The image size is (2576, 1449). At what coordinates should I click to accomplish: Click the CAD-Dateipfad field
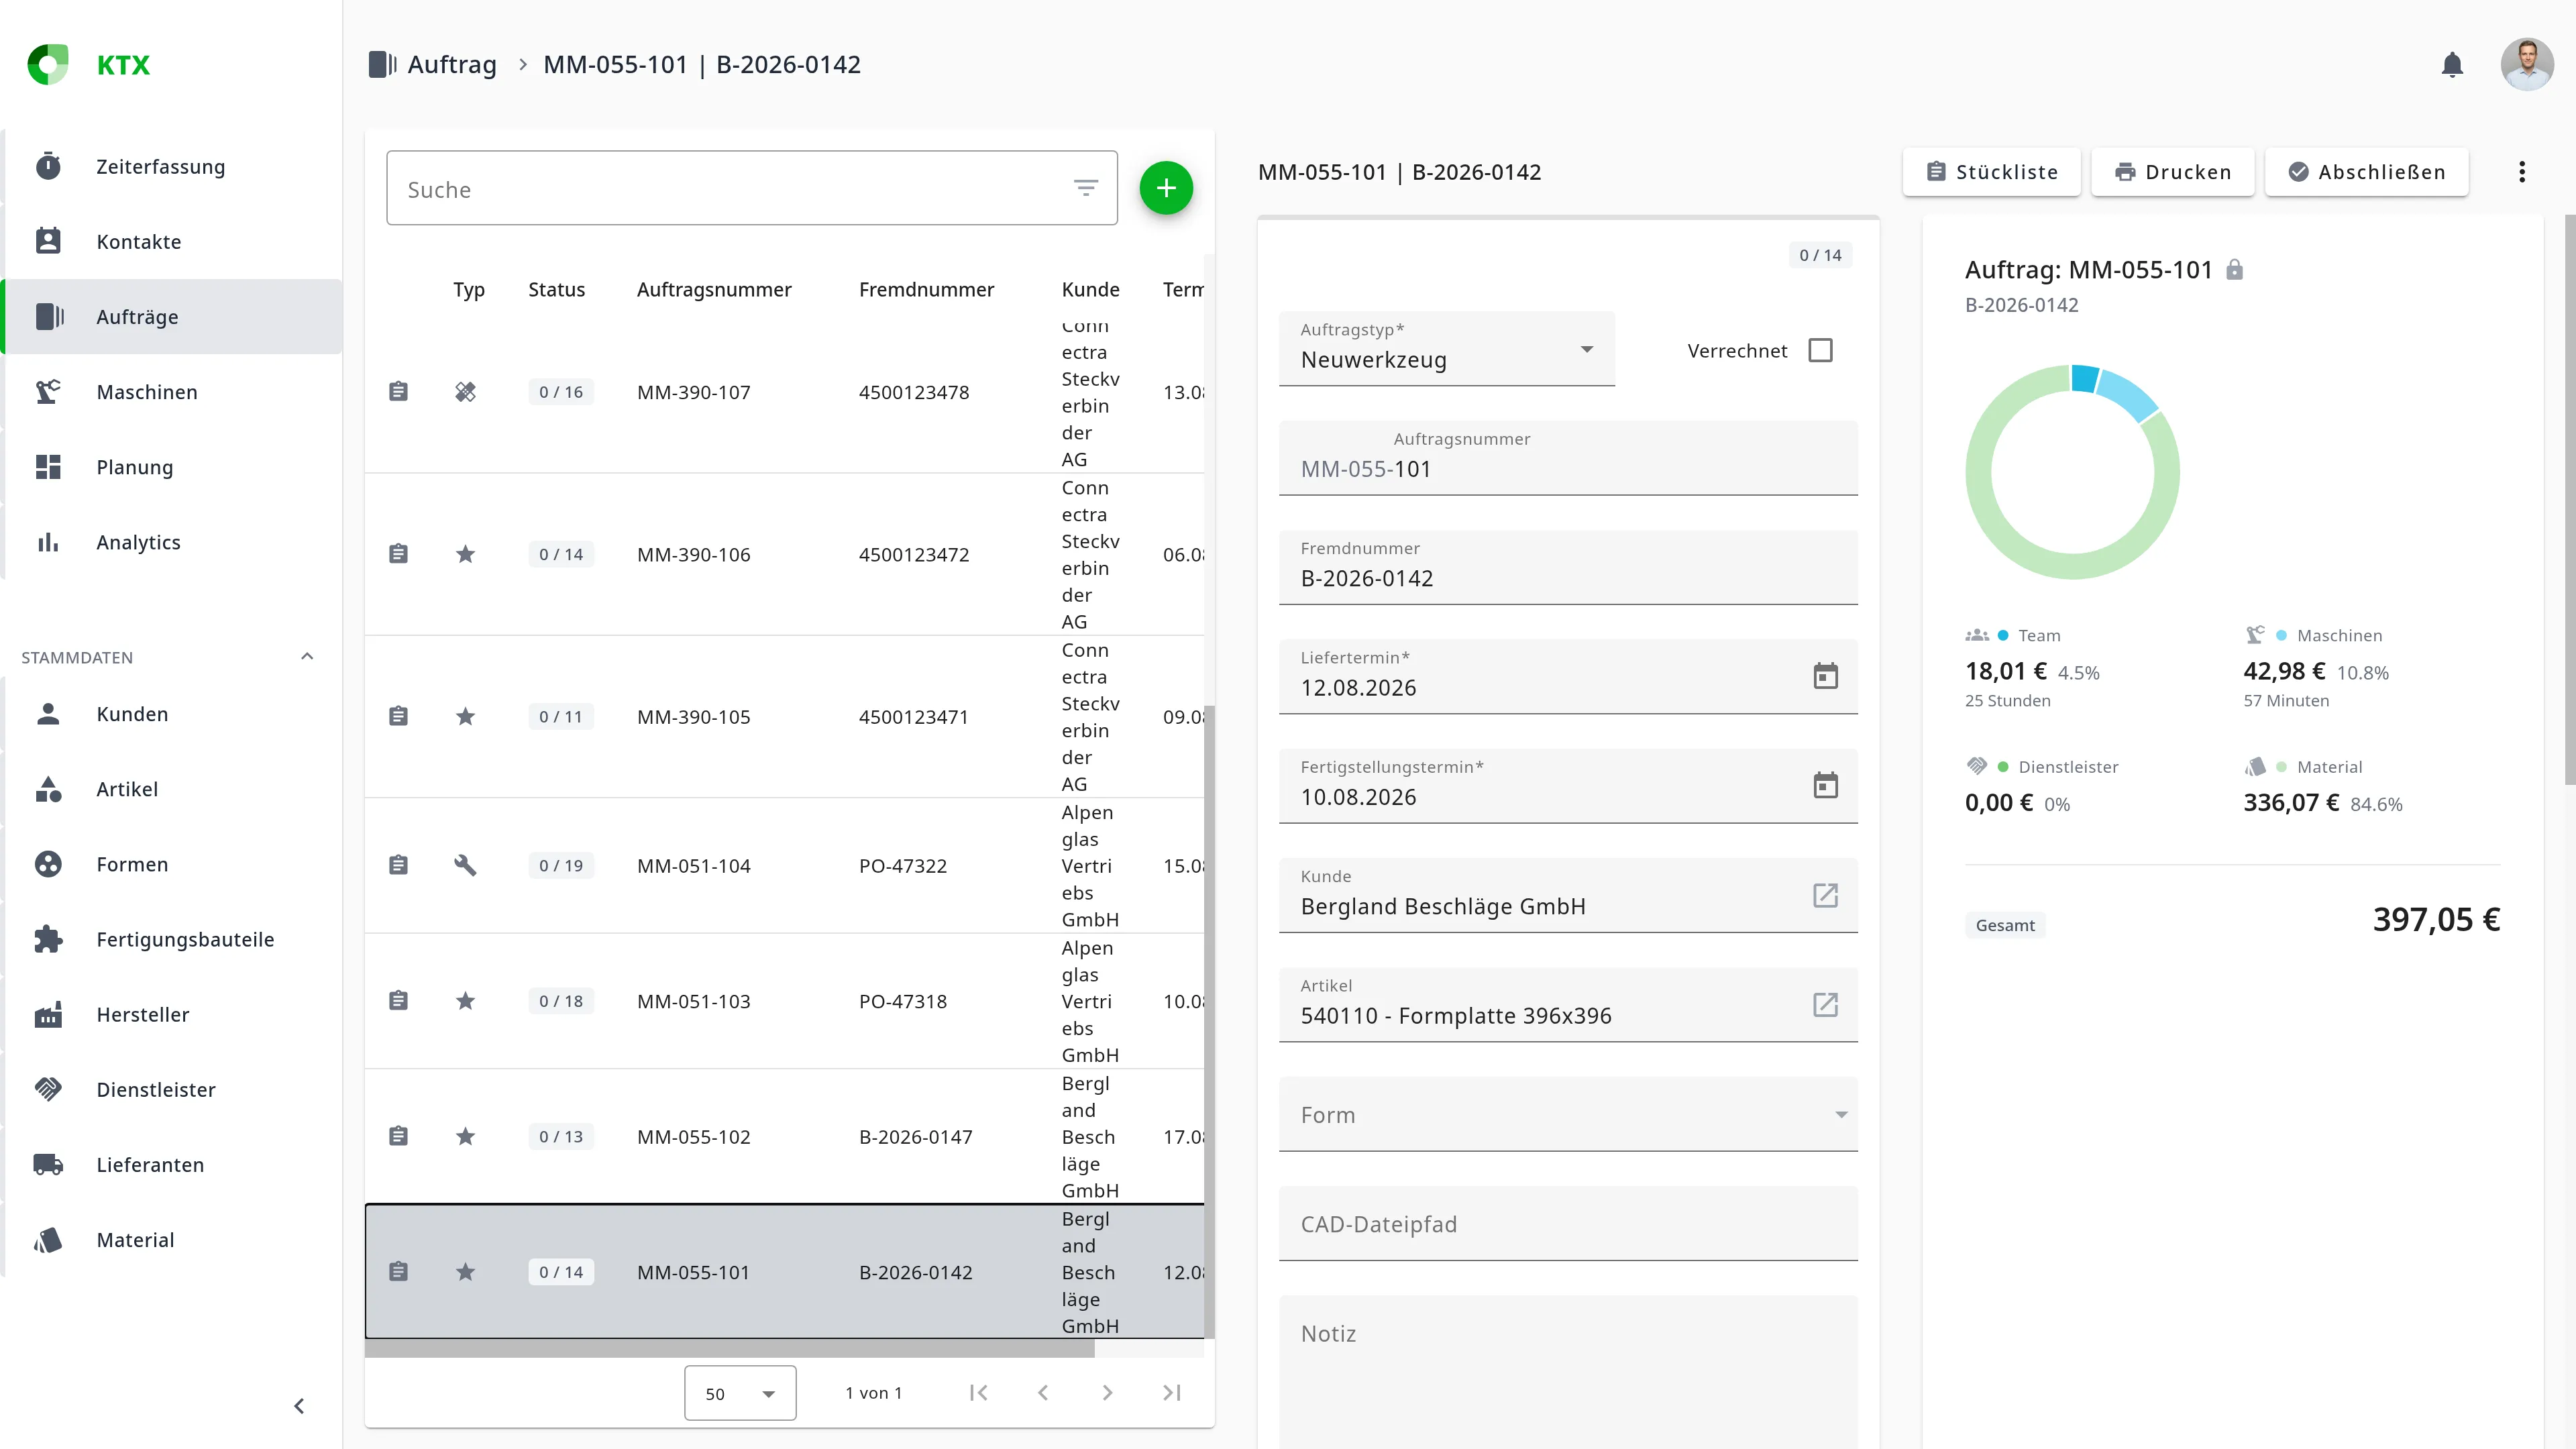pyautogui.click(x=1568, y=1223)
